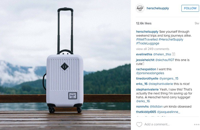Open the @jonsineadangeles mention
The image size is (200, 130).
[x=150, y=73]
